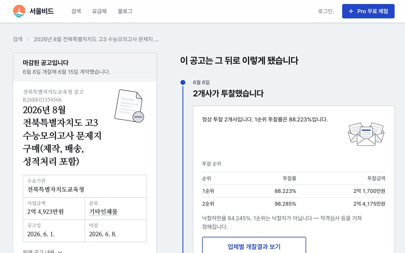The width and height of the screenshot is (405, 253).
Task: Click the 2순위 row label
Action: [x=208, y=204]
